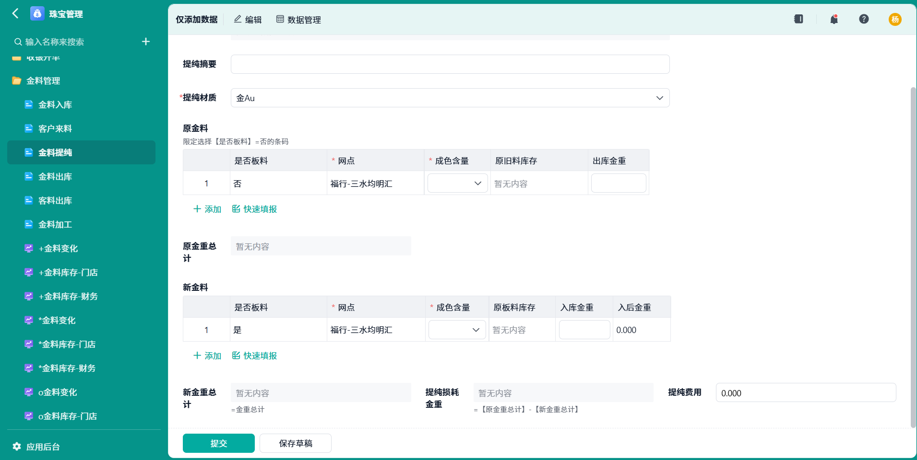The image size is (917, 460).
Task: Add a row to 原金料 table
Action: [x=207, y=209]
